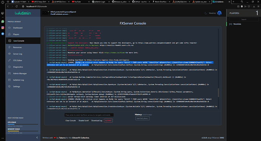Click the v3.8.0 version text

(204, 138)
